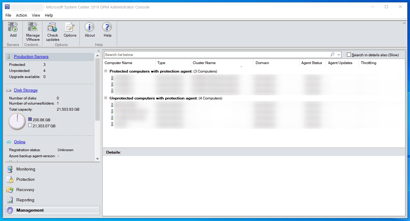Click the Azure backup agent version label
Screen dimensions: 410x221
pyautogui.click(x=32, y=156)
